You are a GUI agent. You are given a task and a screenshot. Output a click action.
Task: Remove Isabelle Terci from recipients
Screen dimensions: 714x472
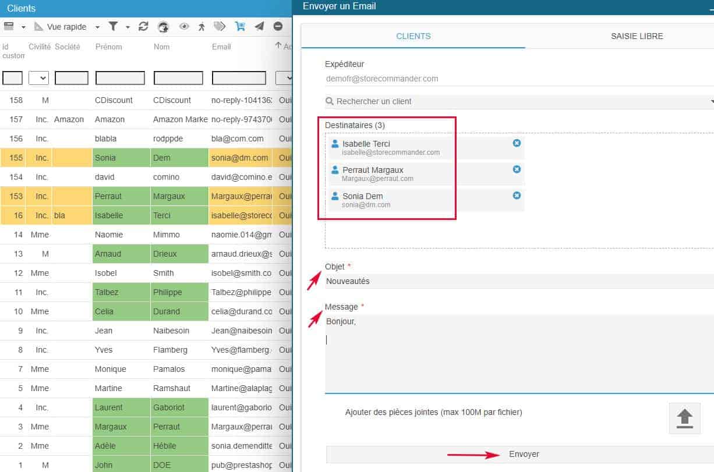(517, 143)
